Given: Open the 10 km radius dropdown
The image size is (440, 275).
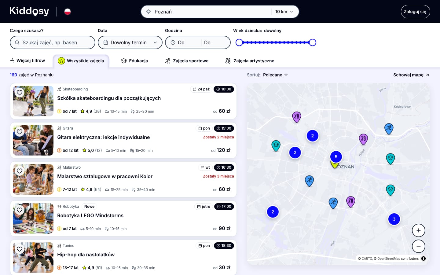Looking at the screenshot, I should click(x=284, y=12).
